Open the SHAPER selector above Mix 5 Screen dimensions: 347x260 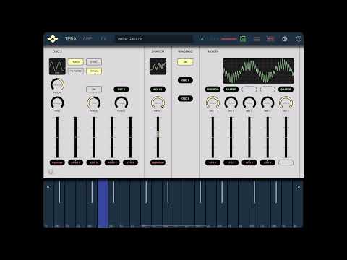(286, 90)
